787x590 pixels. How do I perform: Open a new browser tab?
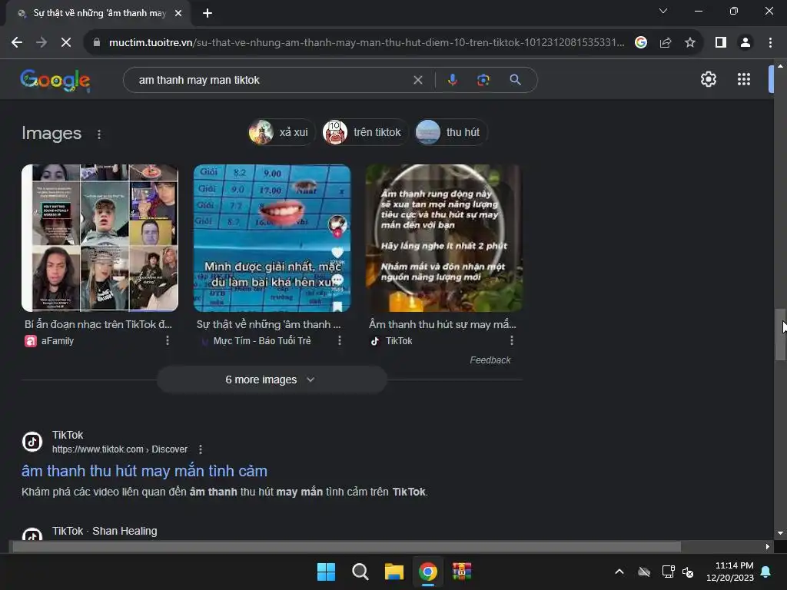[208, 13]
